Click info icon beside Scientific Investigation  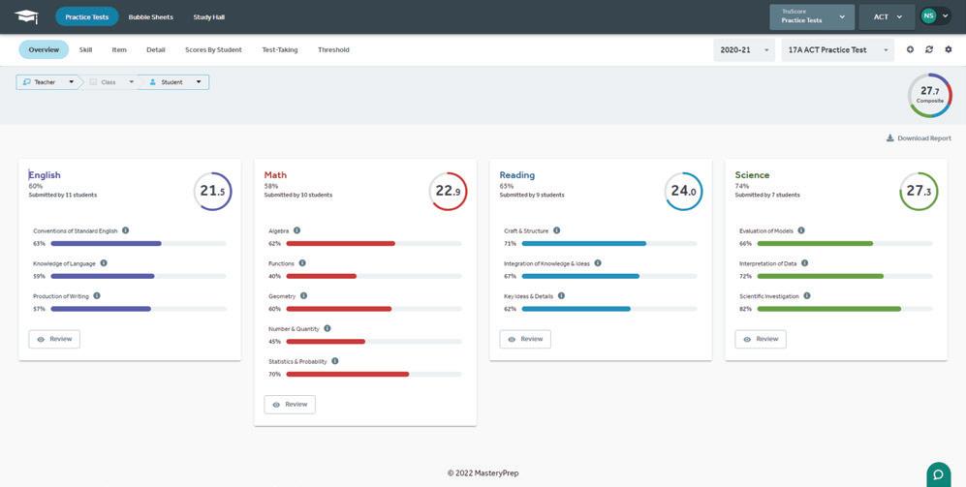pos(807,295)
